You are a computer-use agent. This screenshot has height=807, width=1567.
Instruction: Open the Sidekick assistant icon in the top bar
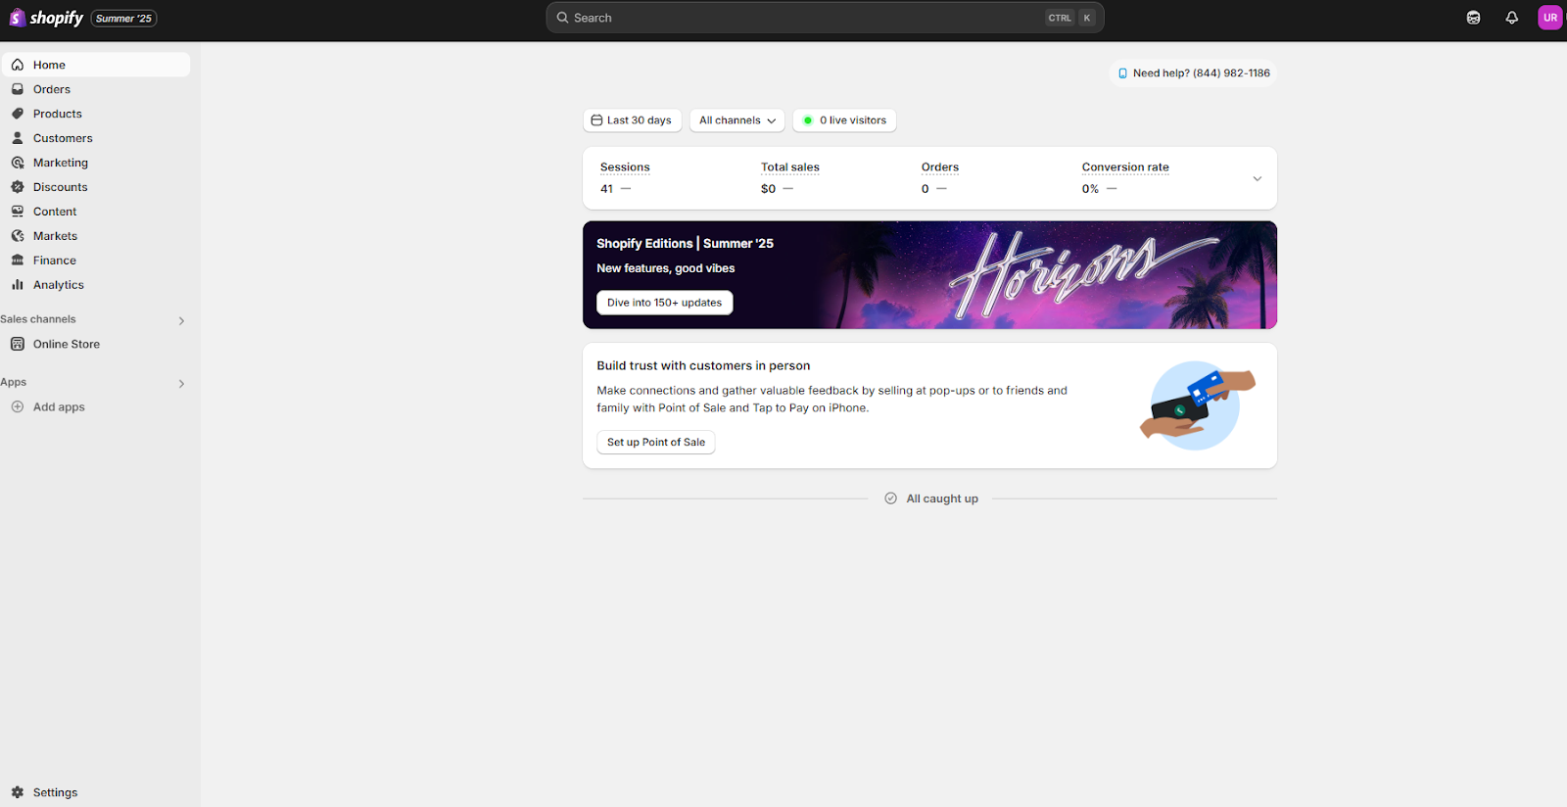(1473, 18)
